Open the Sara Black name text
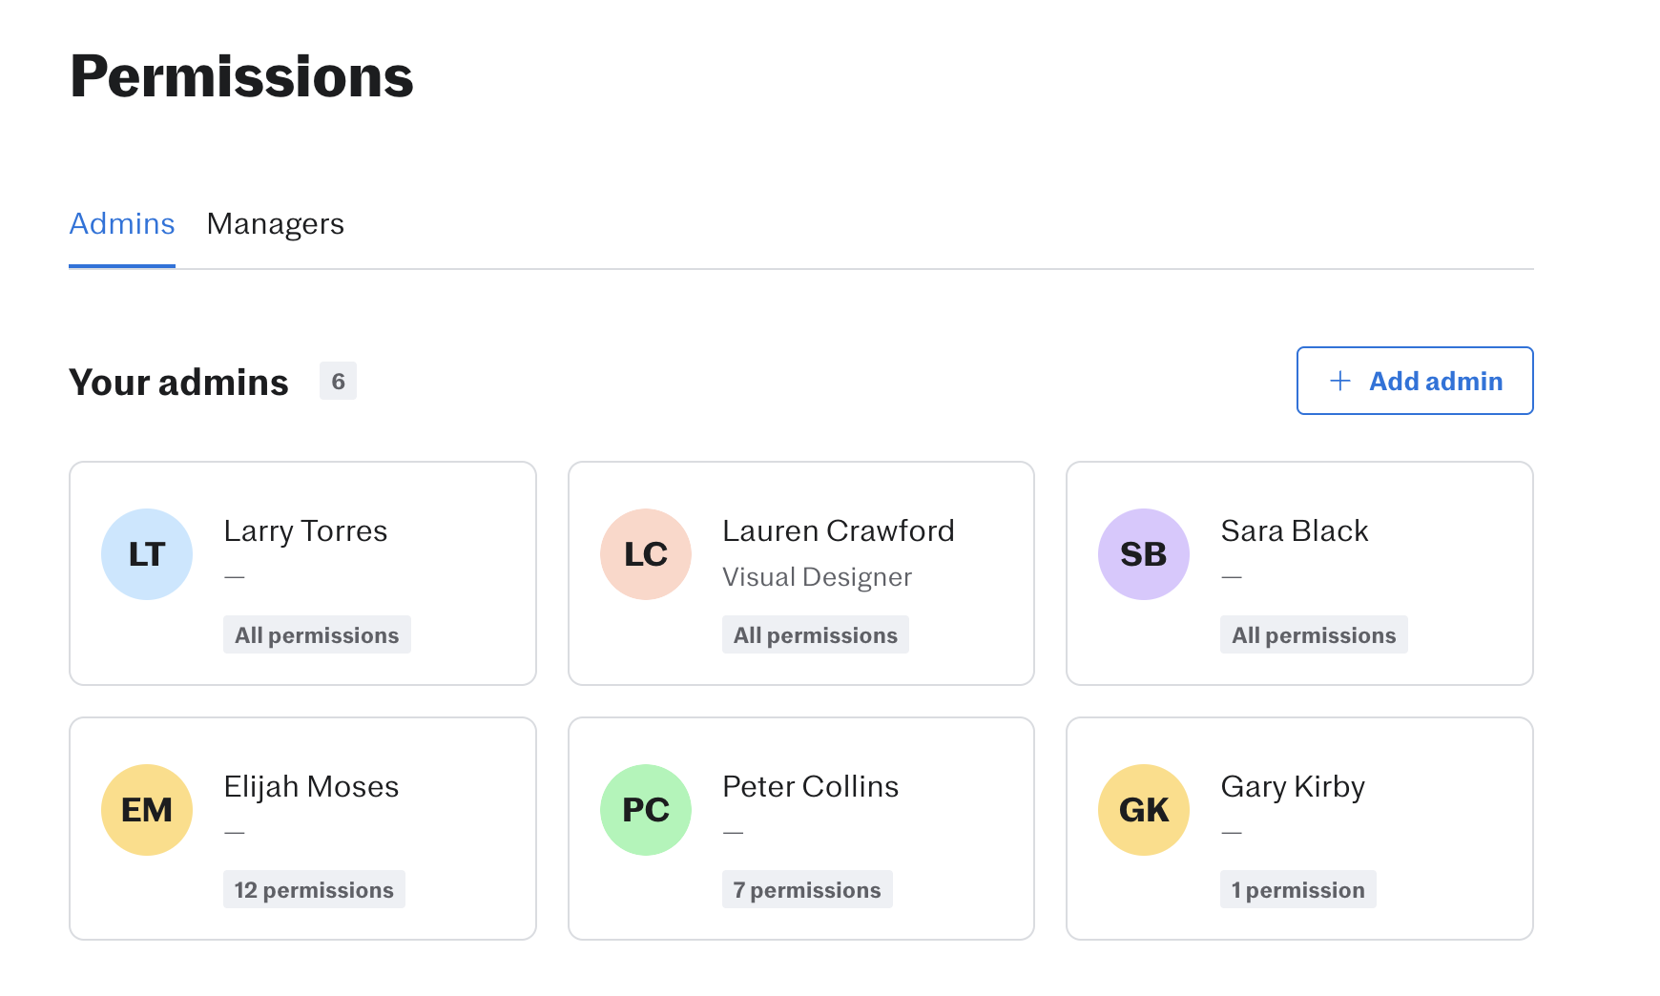The height and width of the screenshot is (996, 1660). click(1294, 530)
